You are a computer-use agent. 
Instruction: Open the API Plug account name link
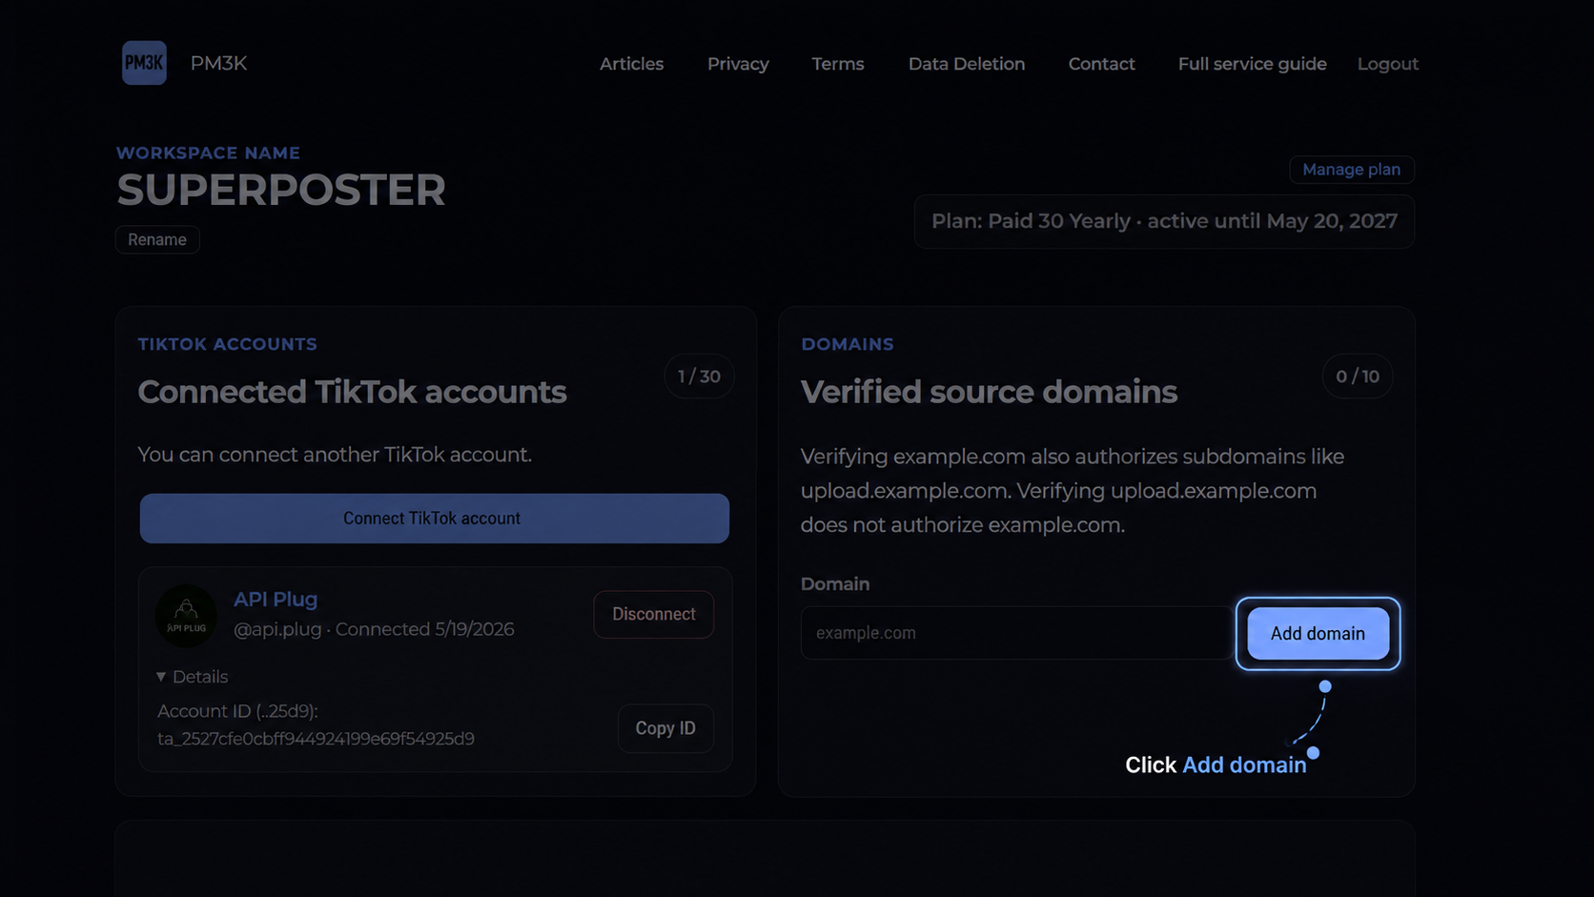pyautogui.click(x=276, y=600)
